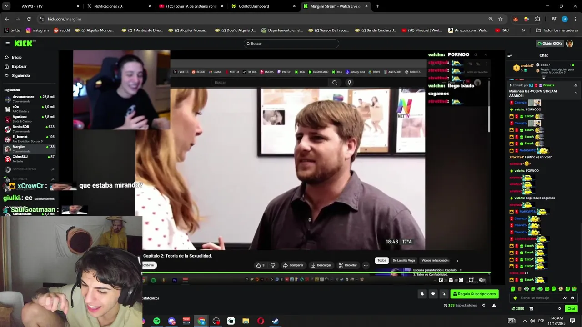Toggle theater mode on stream player
This screenshot has height=327, width=582.
click(461, 280)
